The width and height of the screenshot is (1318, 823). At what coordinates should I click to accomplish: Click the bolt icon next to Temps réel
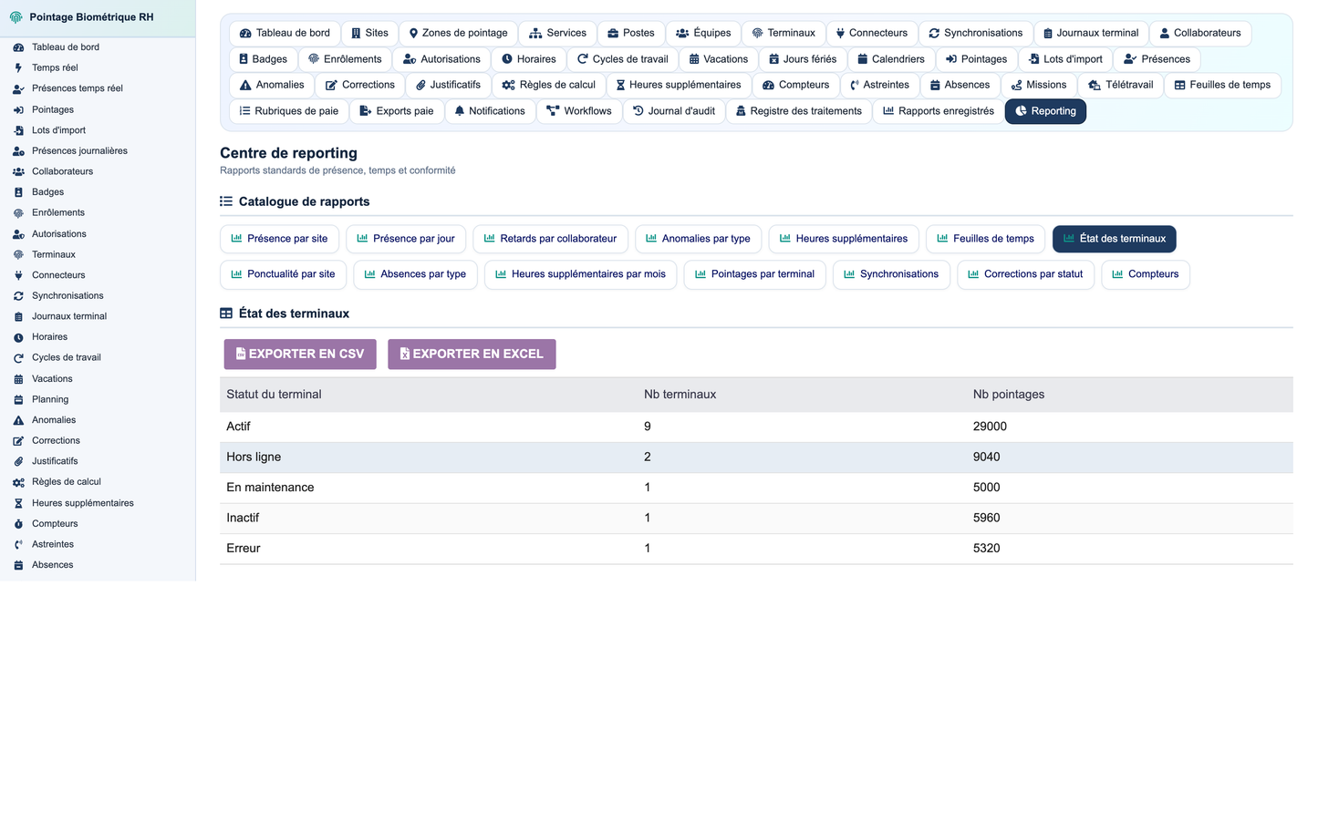(18, 67)
